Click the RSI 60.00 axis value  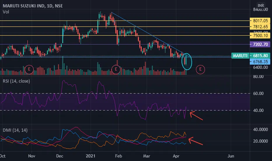coord(258,93)
